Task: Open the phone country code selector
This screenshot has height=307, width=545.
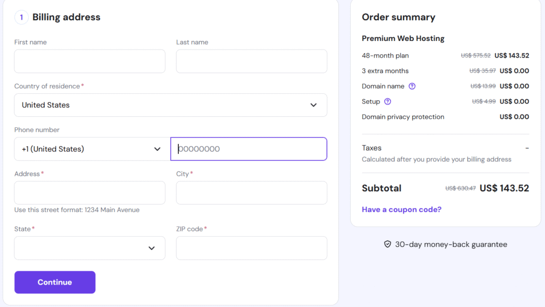Action: [x=90, y=149]
